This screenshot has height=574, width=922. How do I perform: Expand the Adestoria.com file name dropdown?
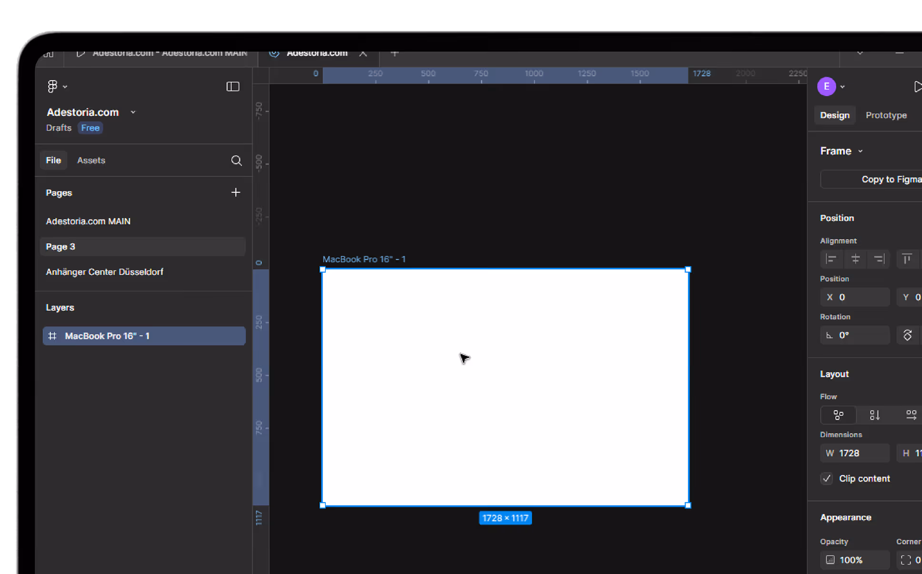pos(133,112)
